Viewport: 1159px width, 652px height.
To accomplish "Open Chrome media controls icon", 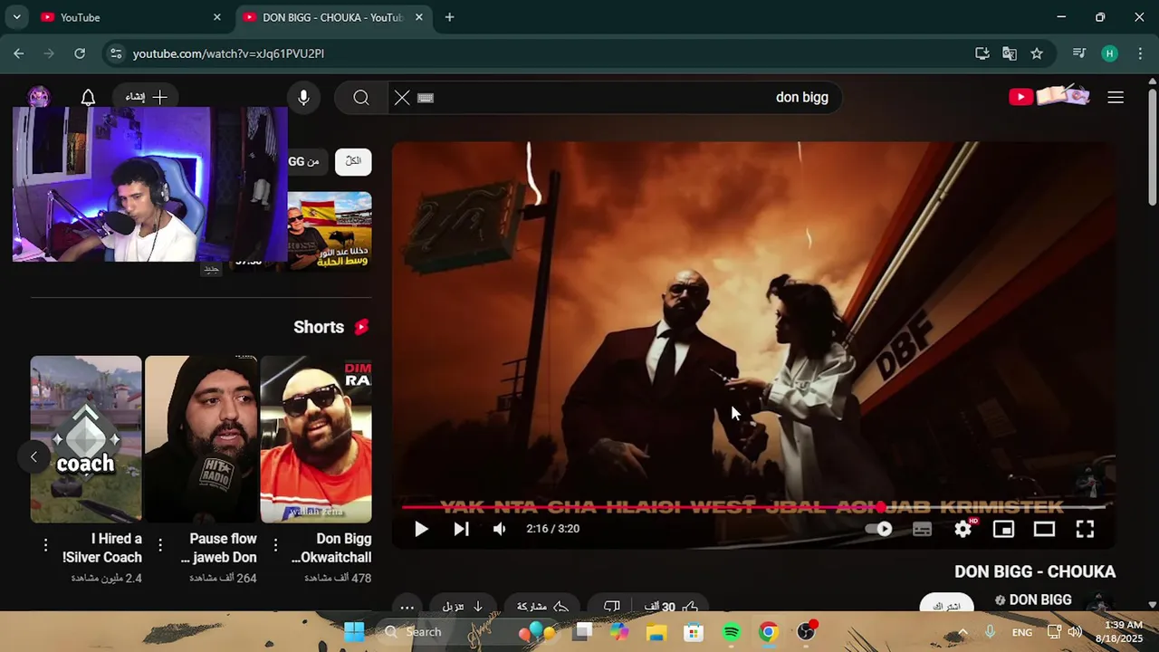I will pos(1078,53).
